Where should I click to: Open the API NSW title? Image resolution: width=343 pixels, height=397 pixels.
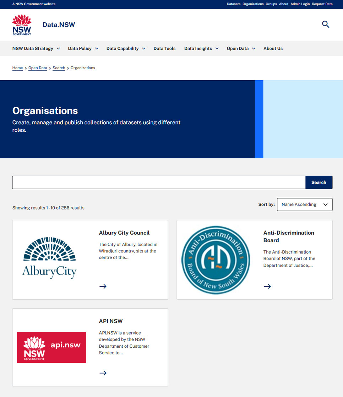click(111, 321)
